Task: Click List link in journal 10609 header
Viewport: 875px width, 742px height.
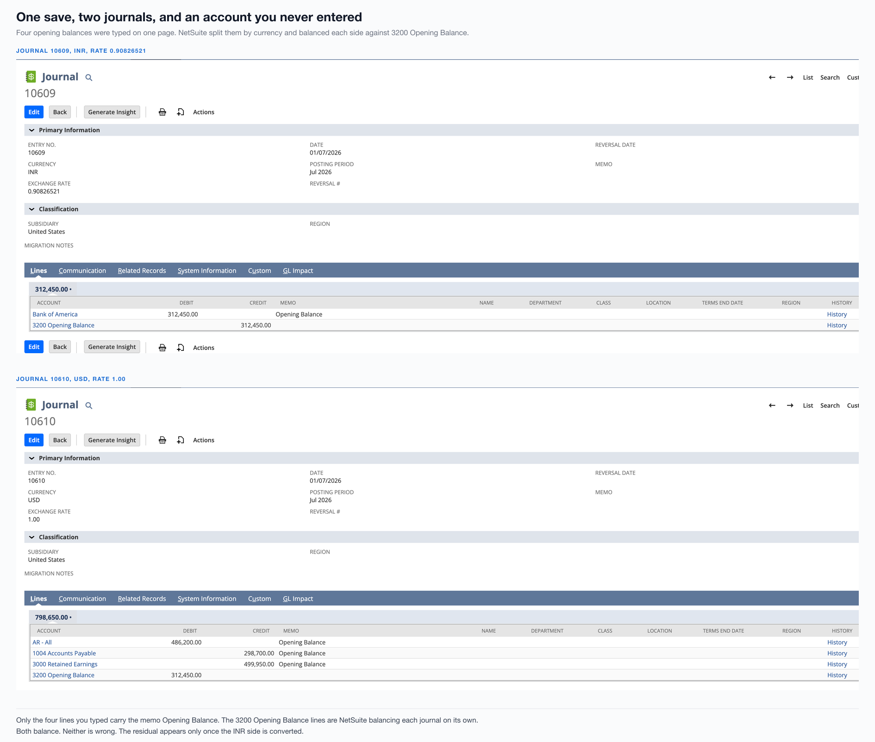Action: [x=808, y=77]
